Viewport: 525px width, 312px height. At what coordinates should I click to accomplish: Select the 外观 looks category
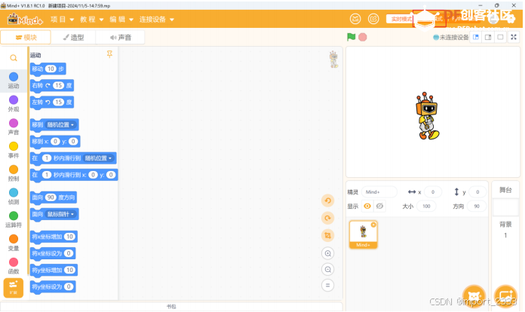[14, 104]
